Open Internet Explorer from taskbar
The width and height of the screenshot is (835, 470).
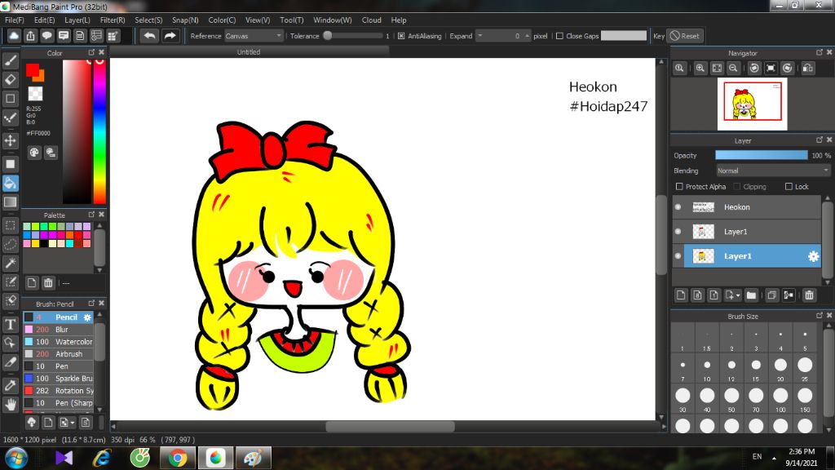click(x=101, y=458)
